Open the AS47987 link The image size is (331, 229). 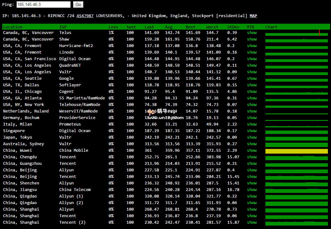tap(85, 16)
